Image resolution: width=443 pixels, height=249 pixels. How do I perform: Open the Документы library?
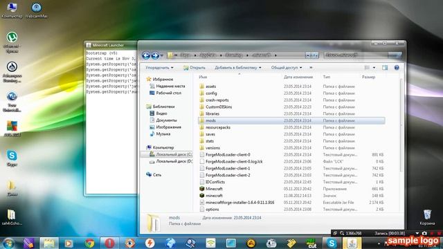[x=166, y=120]
